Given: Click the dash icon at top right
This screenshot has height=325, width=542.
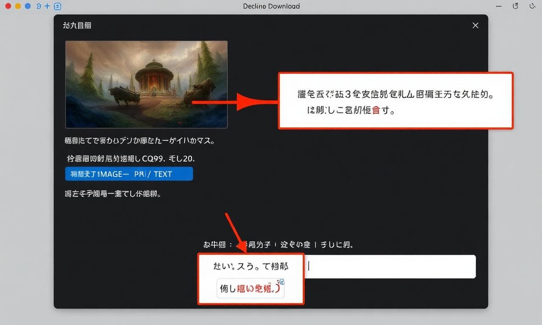Looking at the screenshot, I should tap(499, 6).
